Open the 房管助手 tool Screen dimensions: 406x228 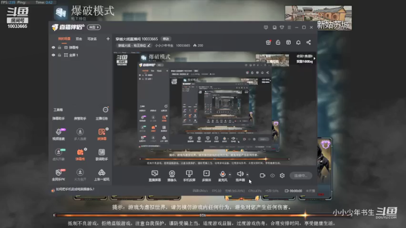[x=80, y=119]
